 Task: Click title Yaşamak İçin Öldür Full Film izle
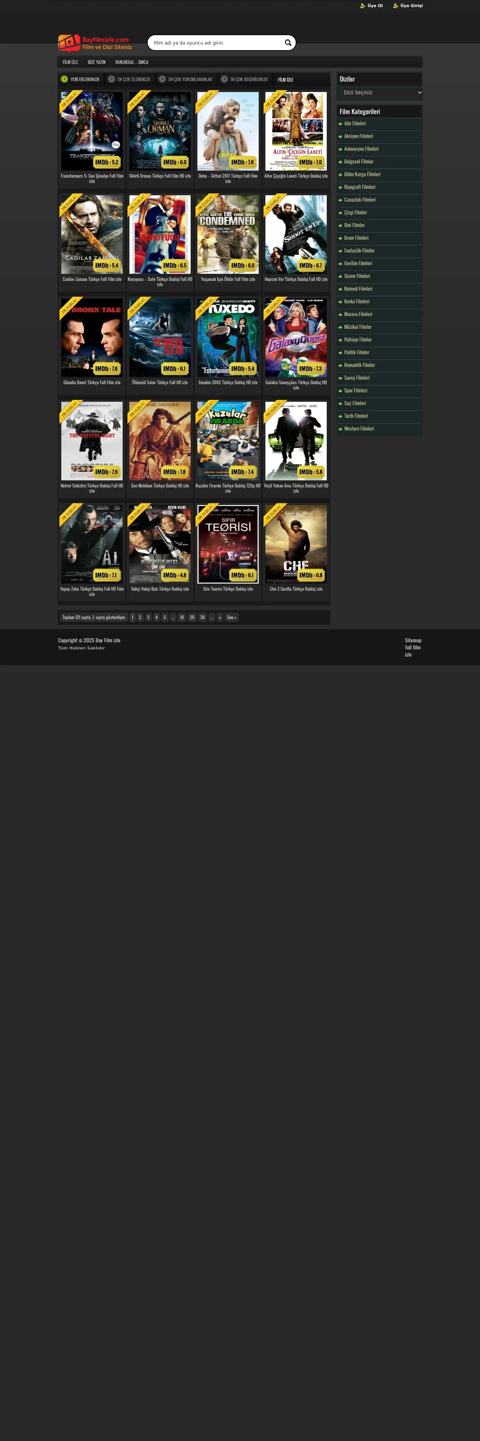228,279
